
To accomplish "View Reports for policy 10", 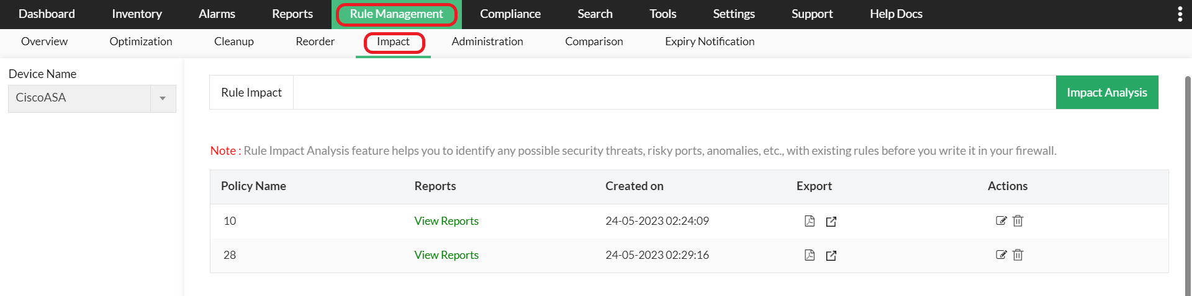I will [446, 221].
